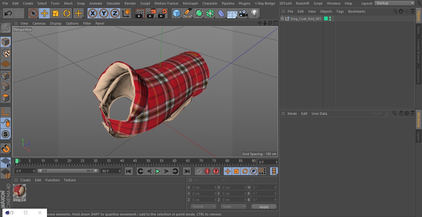This screenshot has height=217, width=422.
Task: Open the Layers side tab
Action: (x=419, y=136)
